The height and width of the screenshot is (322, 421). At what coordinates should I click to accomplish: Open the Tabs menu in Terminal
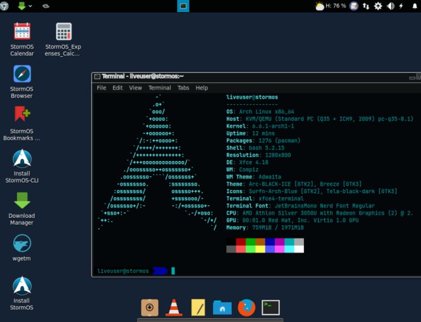click(183, 88)
